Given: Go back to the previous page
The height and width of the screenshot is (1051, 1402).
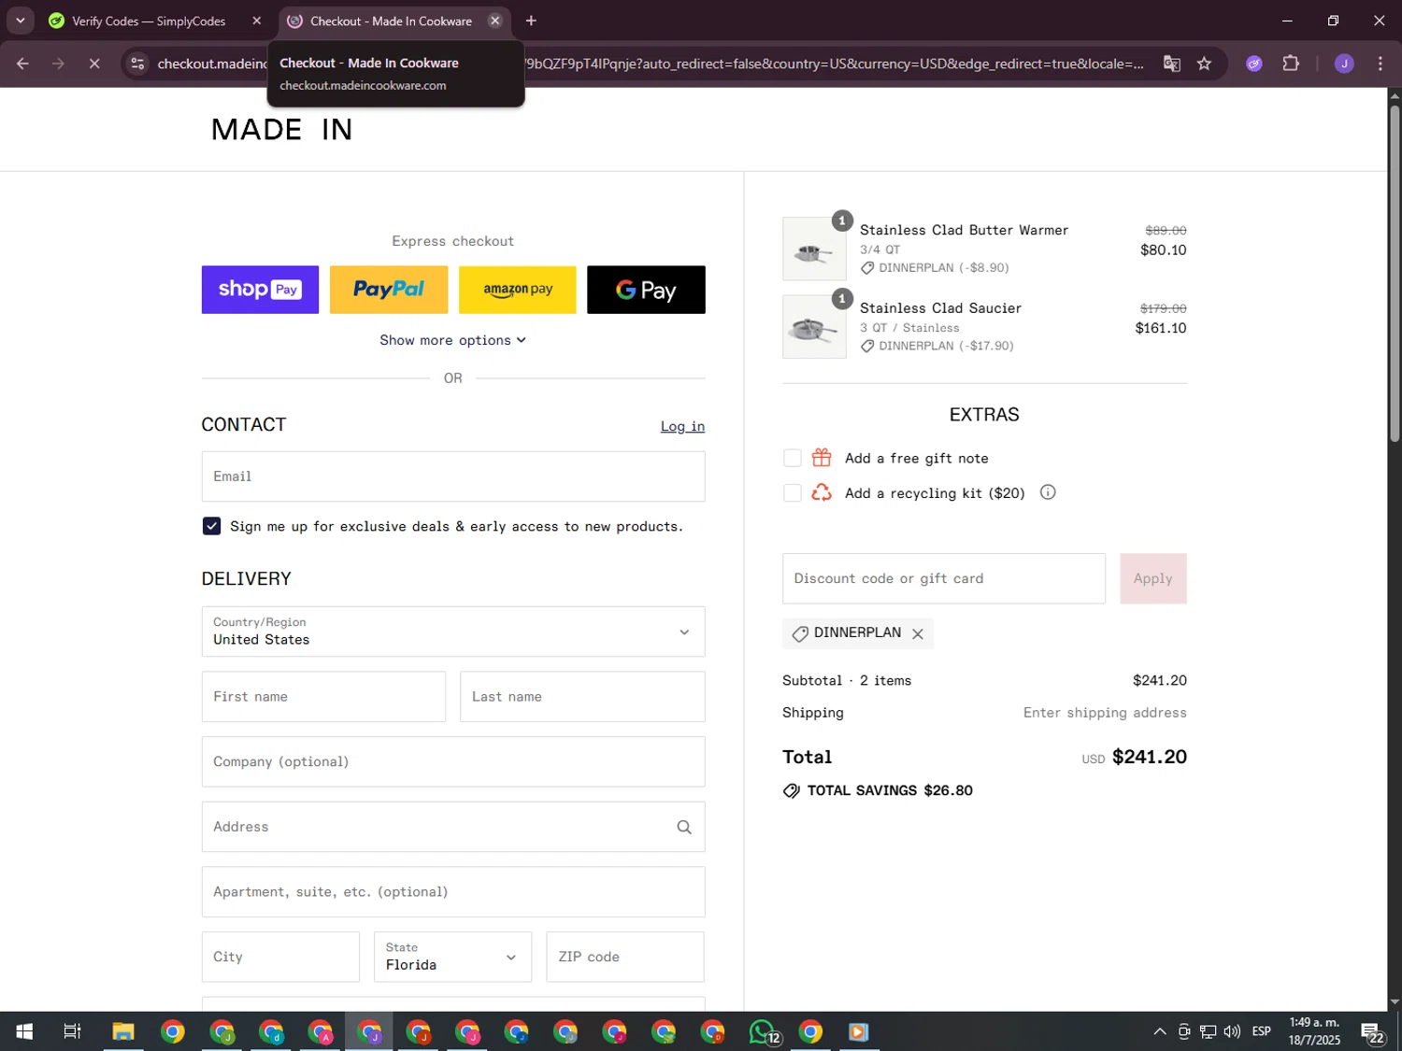Looking at the screenshot, I should tap(22, 64).
